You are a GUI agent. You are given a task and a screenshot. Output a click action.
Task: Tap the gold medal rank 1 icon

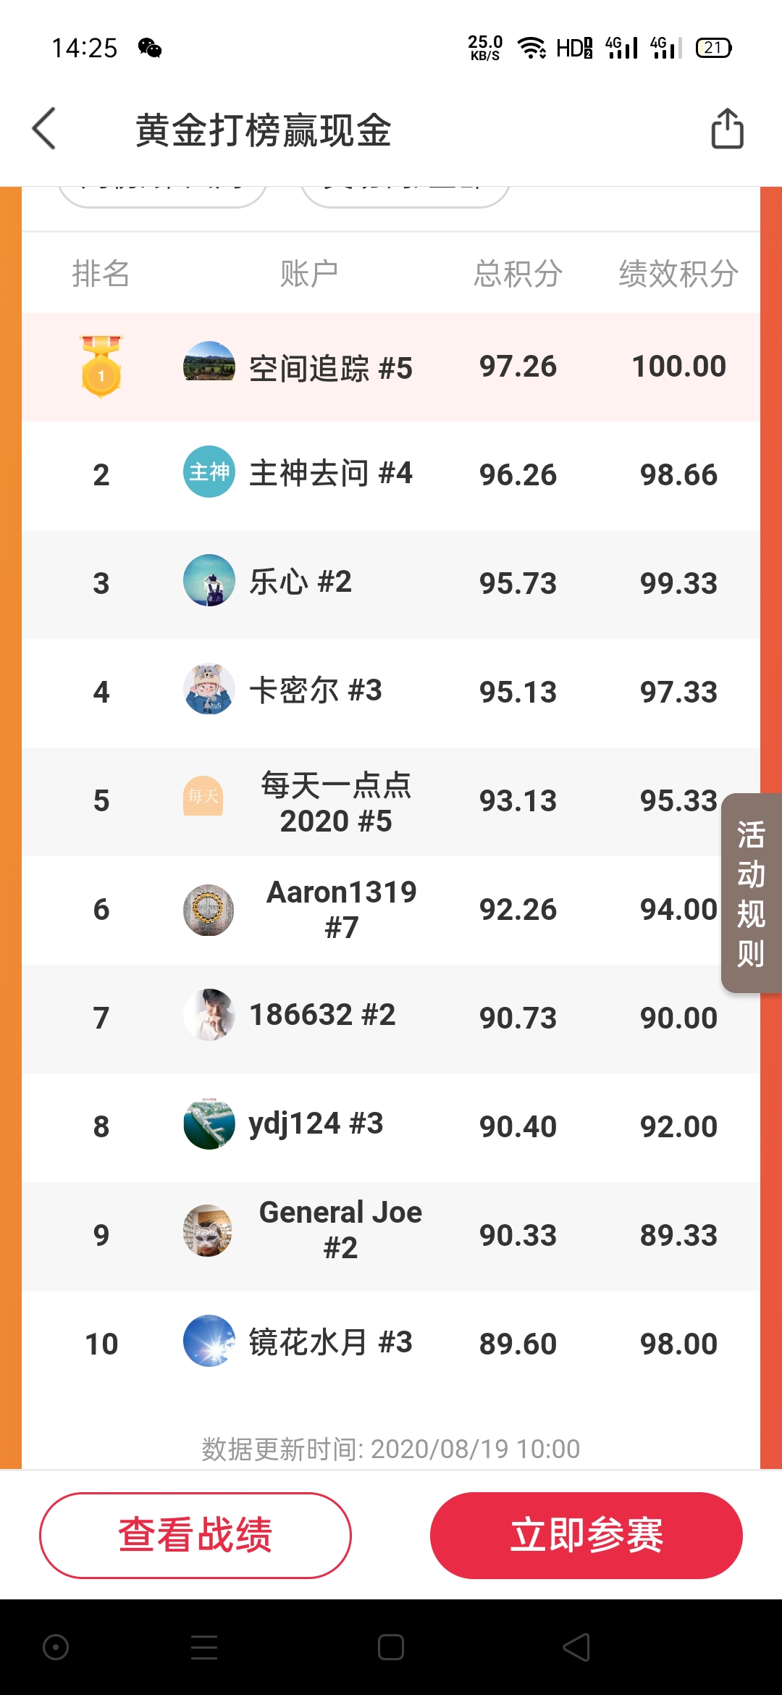tap(101, 367)
